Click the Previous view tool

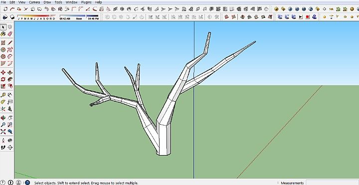tap(10, 132)
